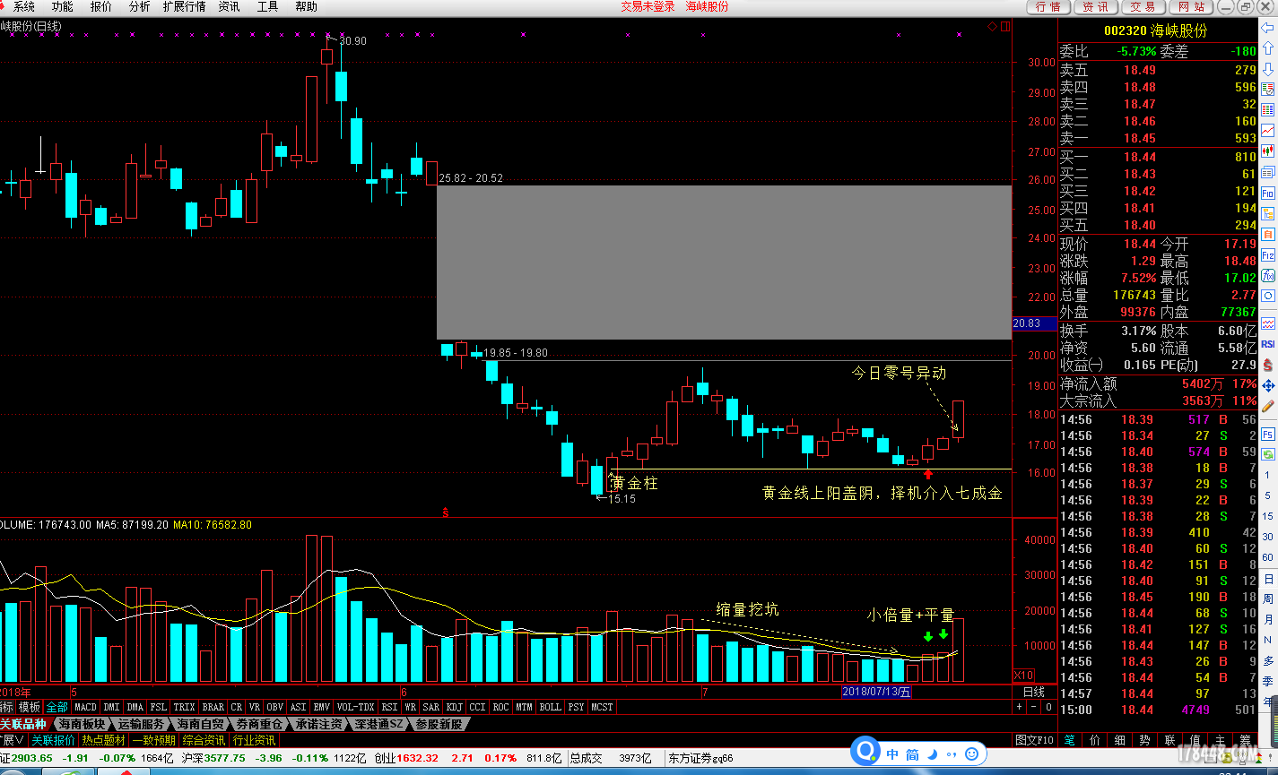Open the intraday line chart icon in sidebar
The image size is (1278, 775).
pos(1267,131)
